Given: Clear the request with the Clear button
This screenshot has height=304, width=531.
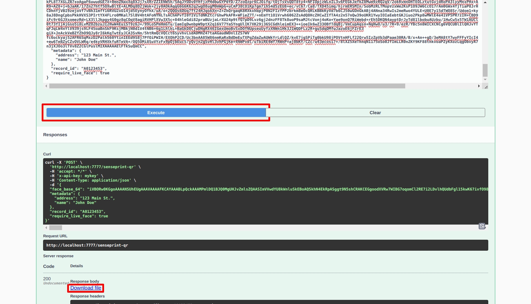Looking at the screenshot, I should 375,113.
